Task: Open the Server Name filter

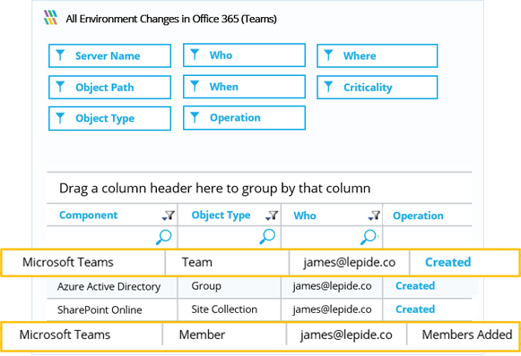Action: 109,55
